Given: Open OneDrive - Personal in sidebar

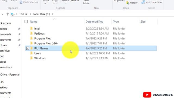Looking at the screenshot, I should point(10,75).
